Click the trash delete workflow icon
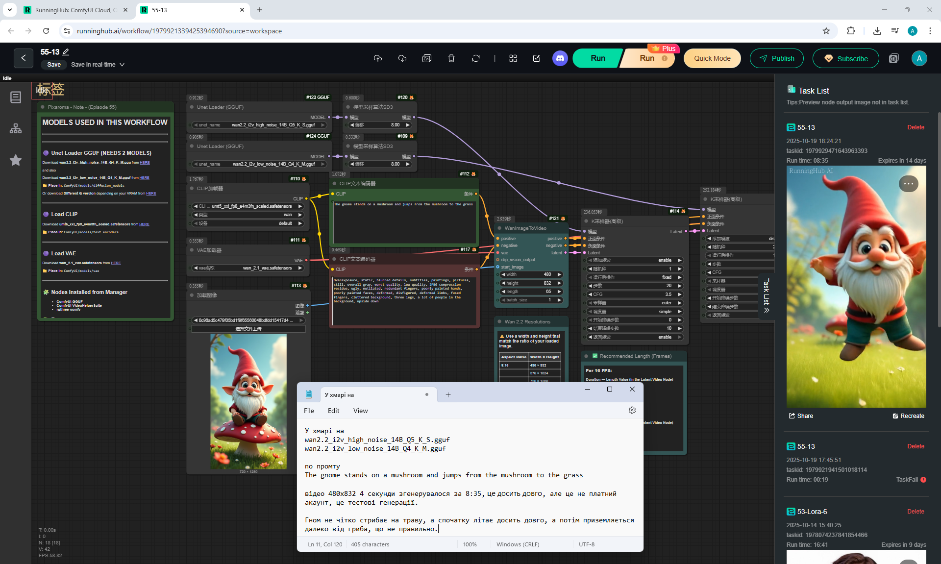 tap(451, 58)
